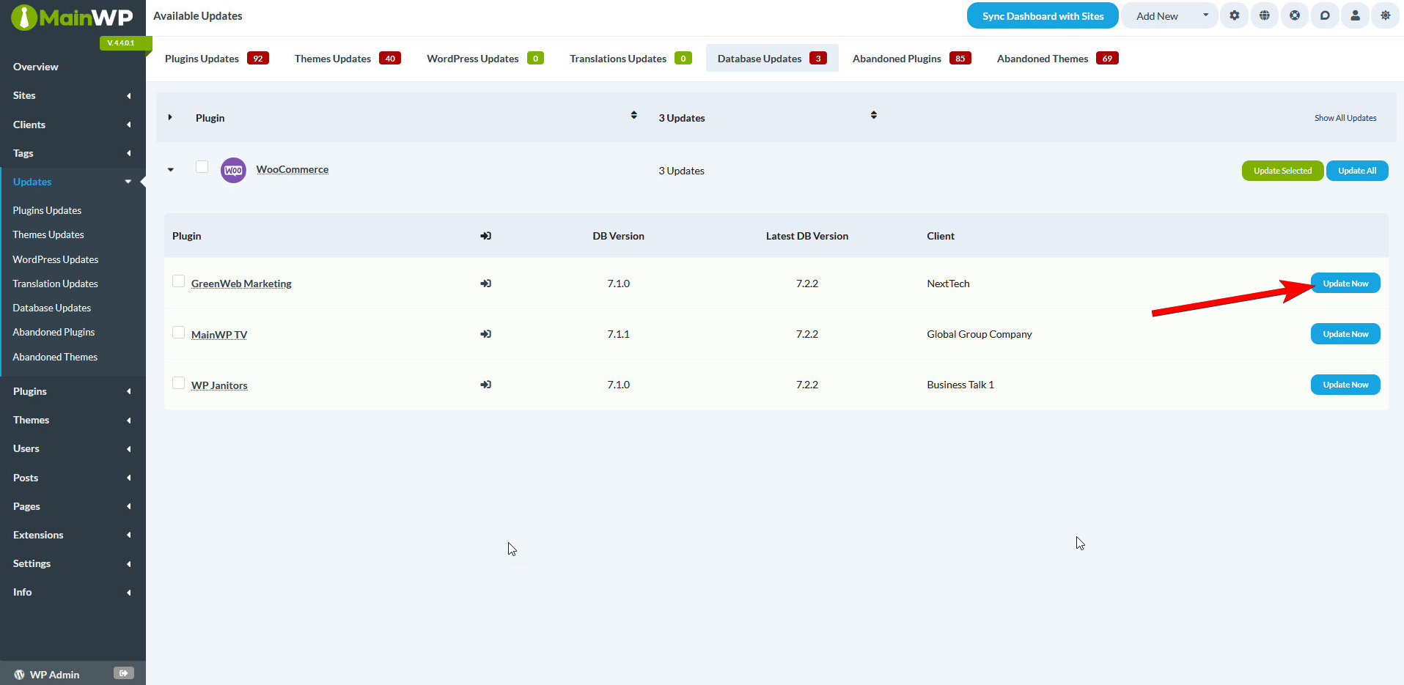Image resolution: width=1404 pixels, height=685 pixels.
Task: Open the Themes Updates tab
Action: [347, 59]
